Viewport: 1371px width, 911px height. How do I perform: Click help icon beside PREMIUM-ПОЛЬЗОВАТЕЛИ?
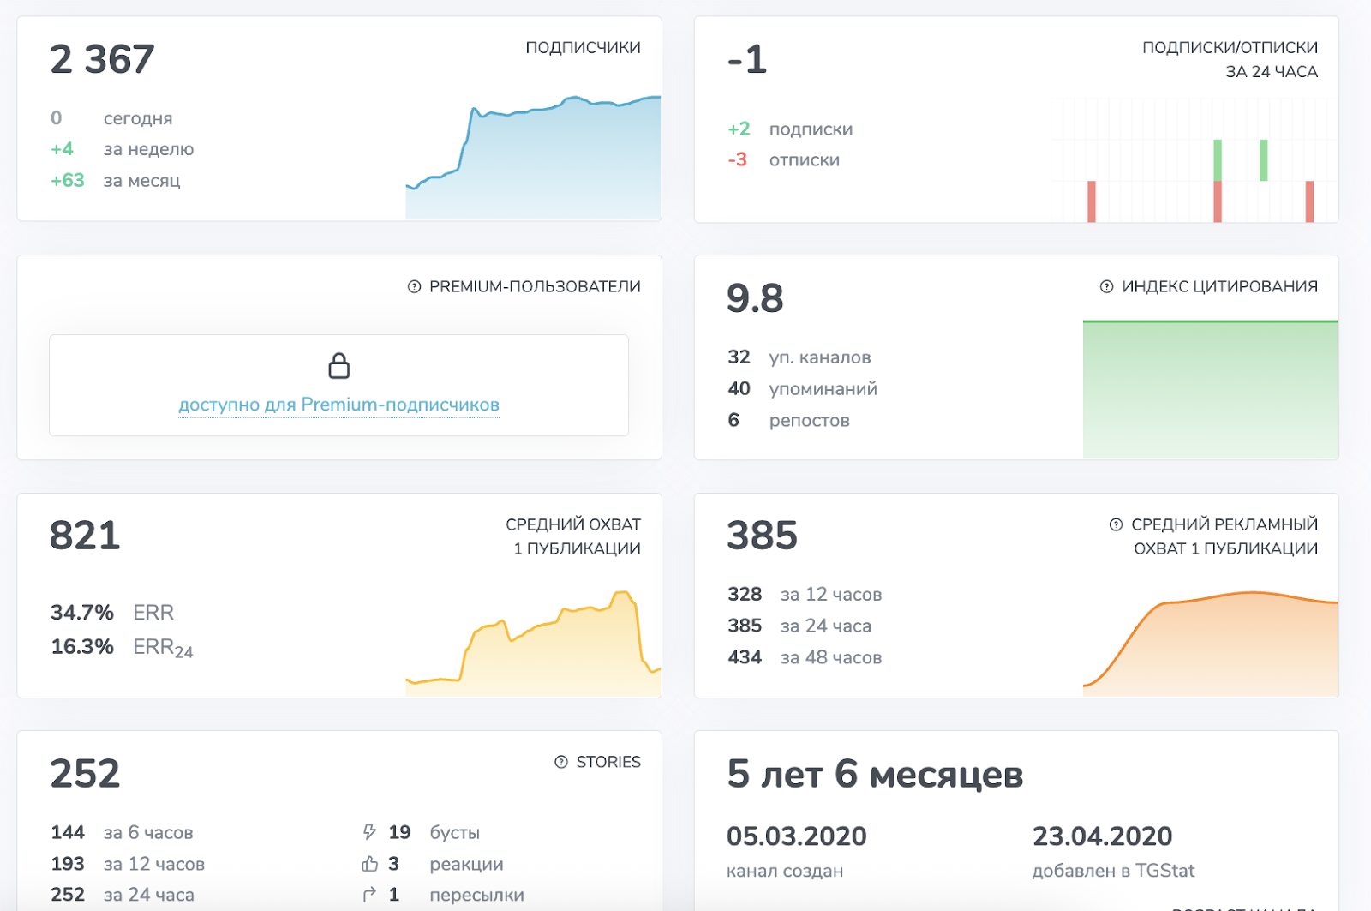(414, 287)
